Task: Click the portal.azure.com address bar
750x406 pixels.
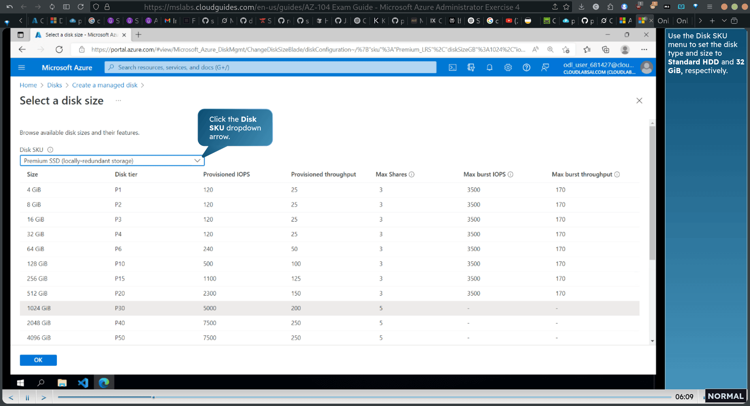Action: click(x=308, y=49)
